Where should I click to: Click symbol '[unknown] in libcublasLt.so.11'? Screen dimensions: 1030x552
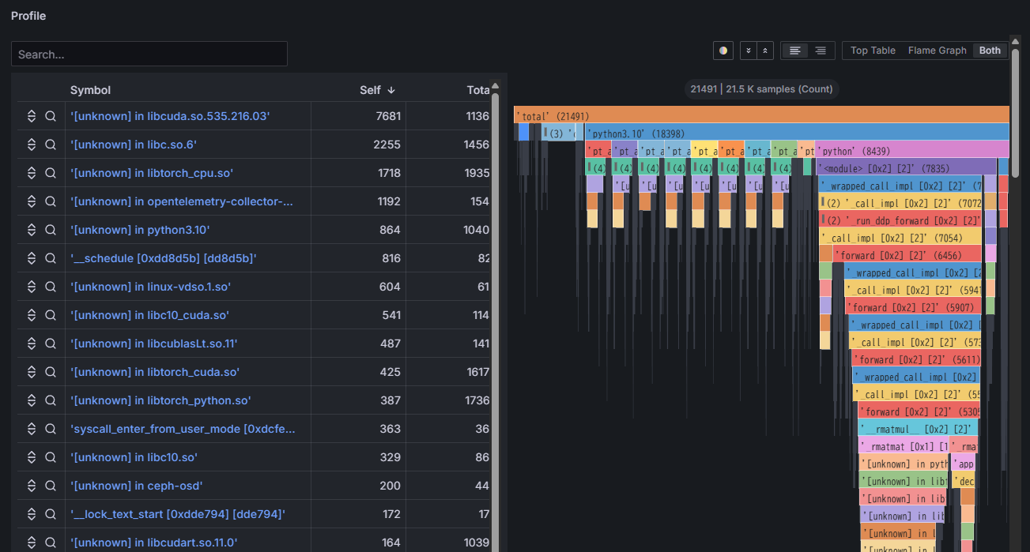click(x=154, y=344)
